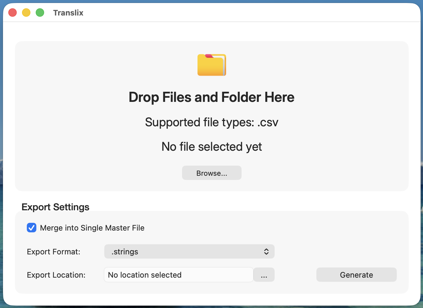Viewport: 423px width, 308px height.
Task: Enable Merge into Single Master File option
Action: coord(32,228)
